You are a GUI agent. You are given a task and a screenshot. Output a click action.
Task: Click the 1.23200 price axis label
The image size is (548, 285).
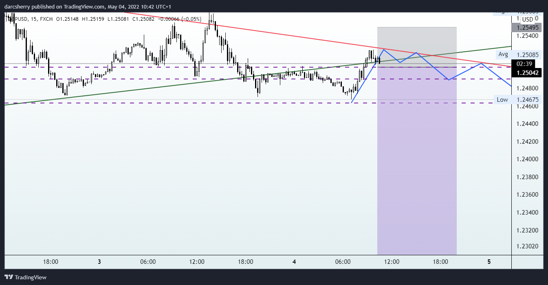[x=527, y=230]
